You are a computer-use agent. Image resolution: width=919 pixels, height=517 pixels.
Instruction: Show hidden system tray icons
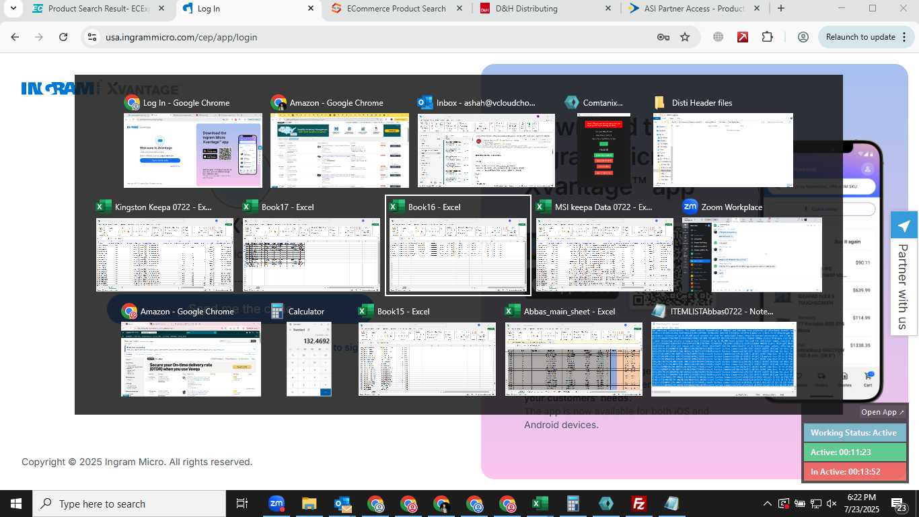pyautogui.click(x=767, y=504)
